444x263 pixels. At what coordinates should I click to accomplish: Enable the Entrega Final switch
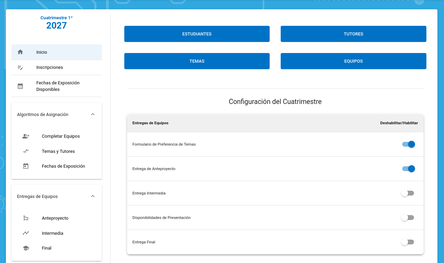click(x=407, y=242)
